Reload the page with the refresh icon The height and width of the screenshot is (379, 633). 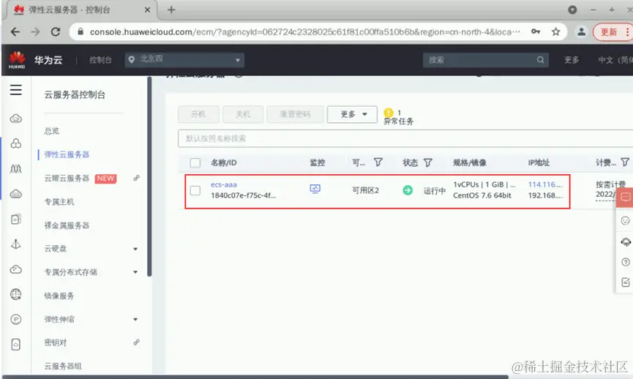pos(56,32)
